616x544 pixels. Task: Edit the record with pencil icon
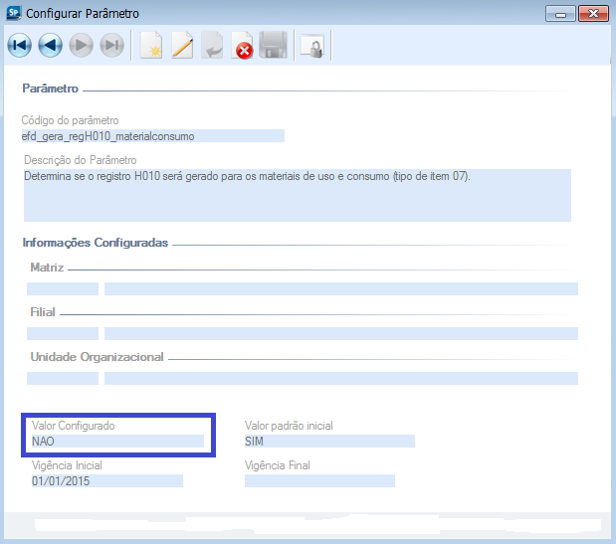click(182, 46)
